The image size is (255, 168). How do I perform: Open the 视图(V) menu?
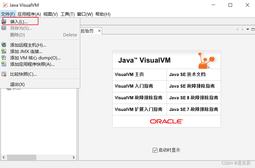tap(51, 14)
